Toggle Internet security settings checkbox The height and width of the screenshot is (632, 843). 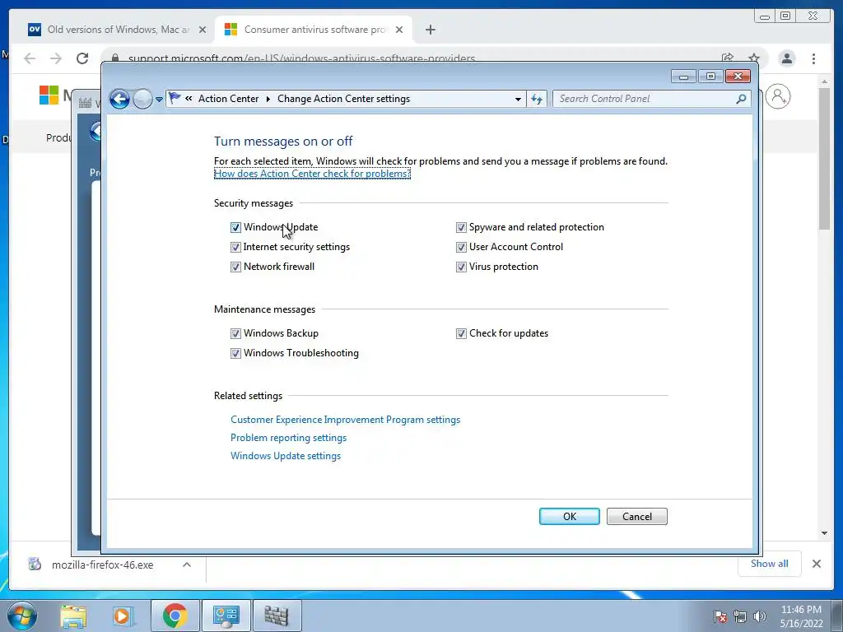[235, 247]
